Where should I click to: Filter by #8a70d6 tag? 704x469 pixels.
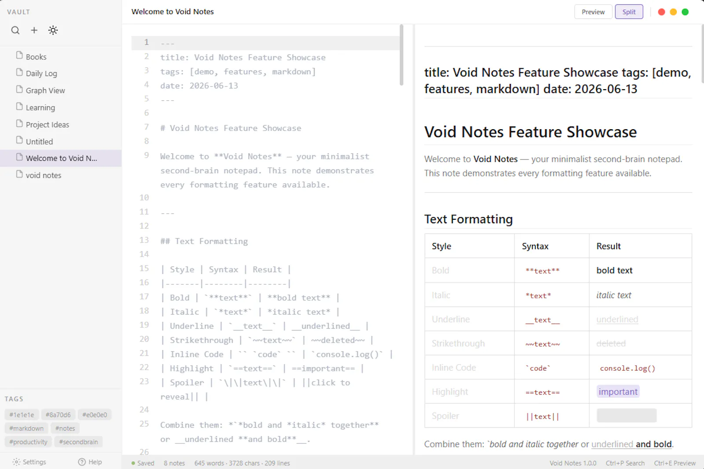click(58, 414)
